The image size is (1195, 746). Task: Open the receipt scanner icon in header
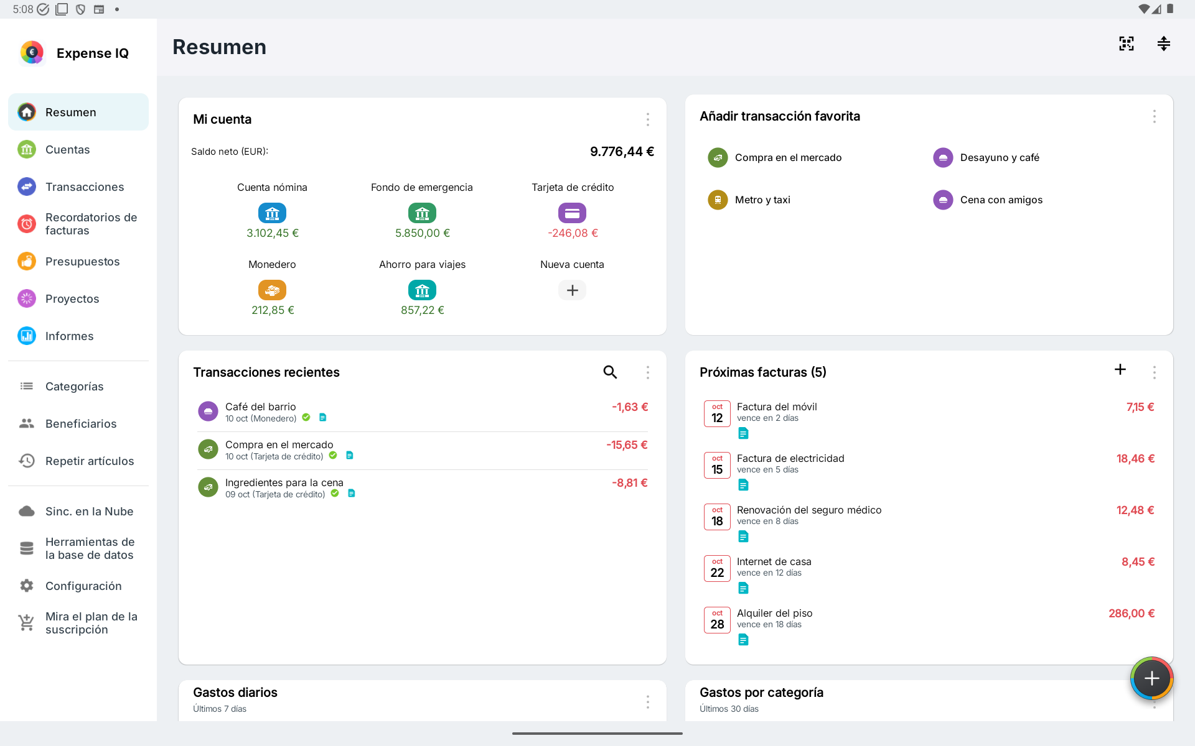click(1126, 44)
